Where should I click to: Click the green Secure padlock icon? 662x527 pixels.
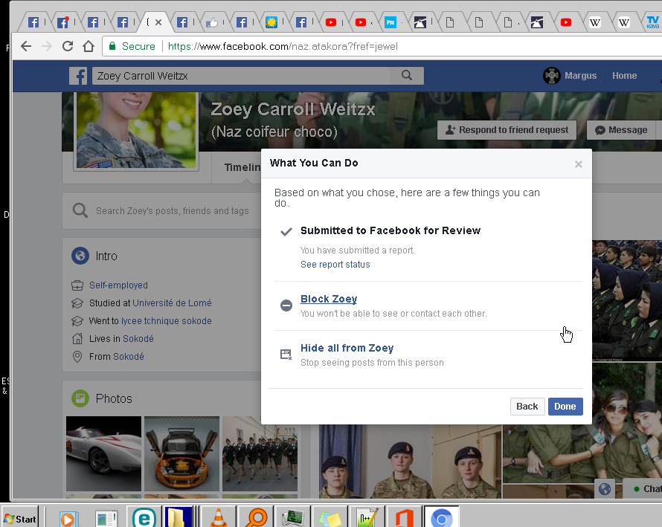click(x=112, y=46)
